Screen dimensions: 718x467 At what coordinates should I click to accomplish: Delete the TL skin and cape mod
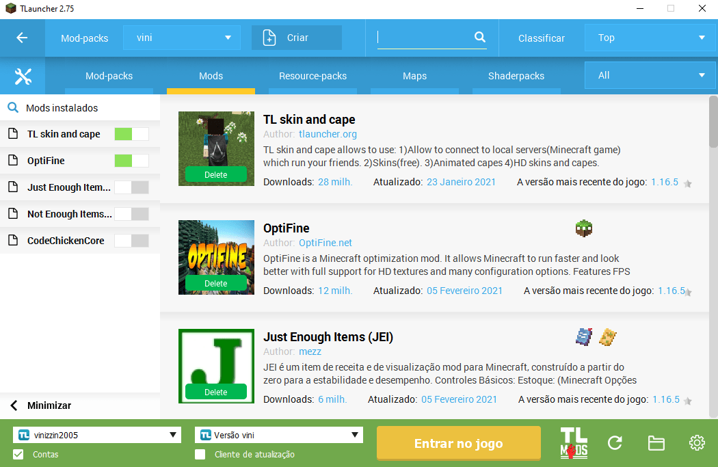[215, 174]
